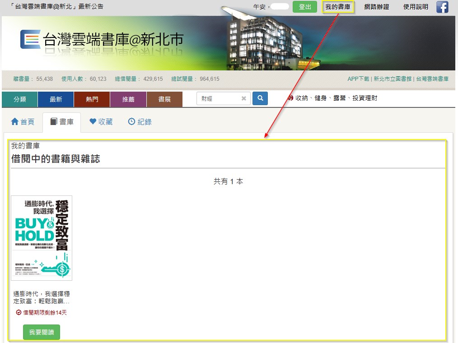Viewport: 458px width, 343px height.
Task: Select the 書展 menu item
Action: point(164,99)
